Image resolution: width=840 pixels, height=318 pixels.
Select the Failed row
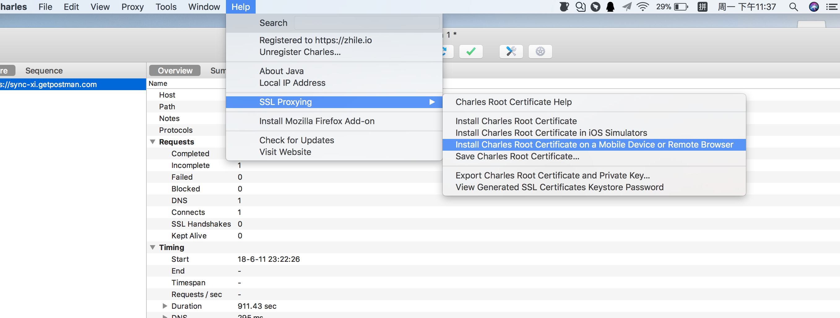493,177
